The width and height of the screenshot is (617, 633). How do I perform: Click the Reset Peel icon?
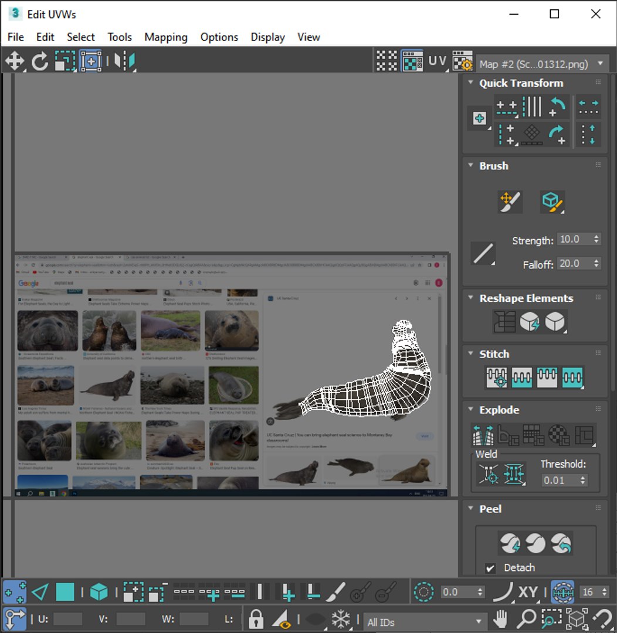[x=561, y=543]
